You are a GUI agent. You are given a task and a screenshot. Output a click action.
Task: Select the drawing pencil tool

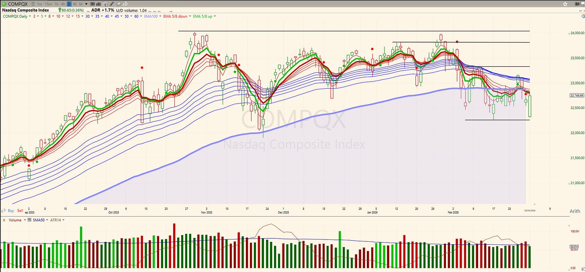tap(112, 4)
